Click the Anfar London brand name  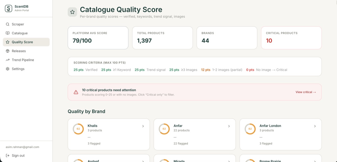(x=270, y=126)
